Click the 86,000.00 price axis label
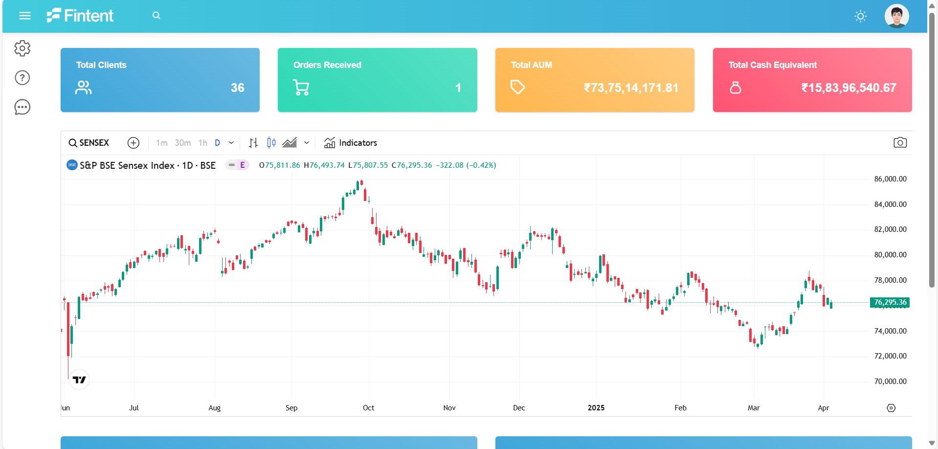938x449 pixels. click(x=891, y=179)
